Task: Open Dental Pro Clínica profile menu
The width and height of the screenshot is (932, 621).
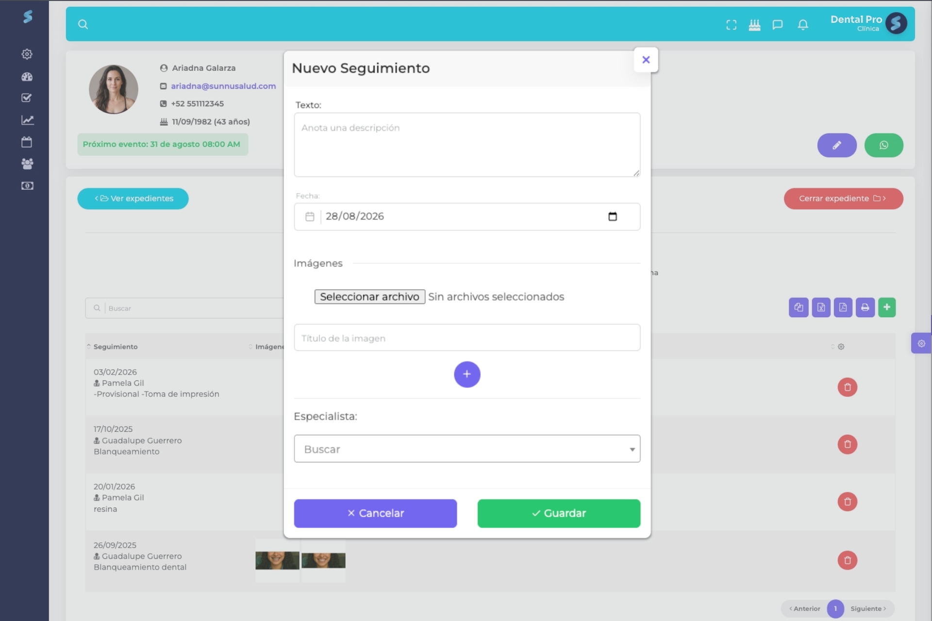Action: [x=868, y=23]
